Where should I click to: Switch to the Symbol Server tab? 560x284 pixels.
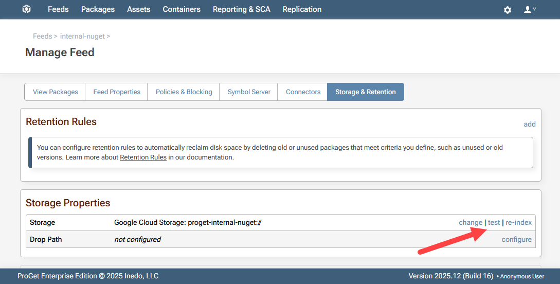249,92
